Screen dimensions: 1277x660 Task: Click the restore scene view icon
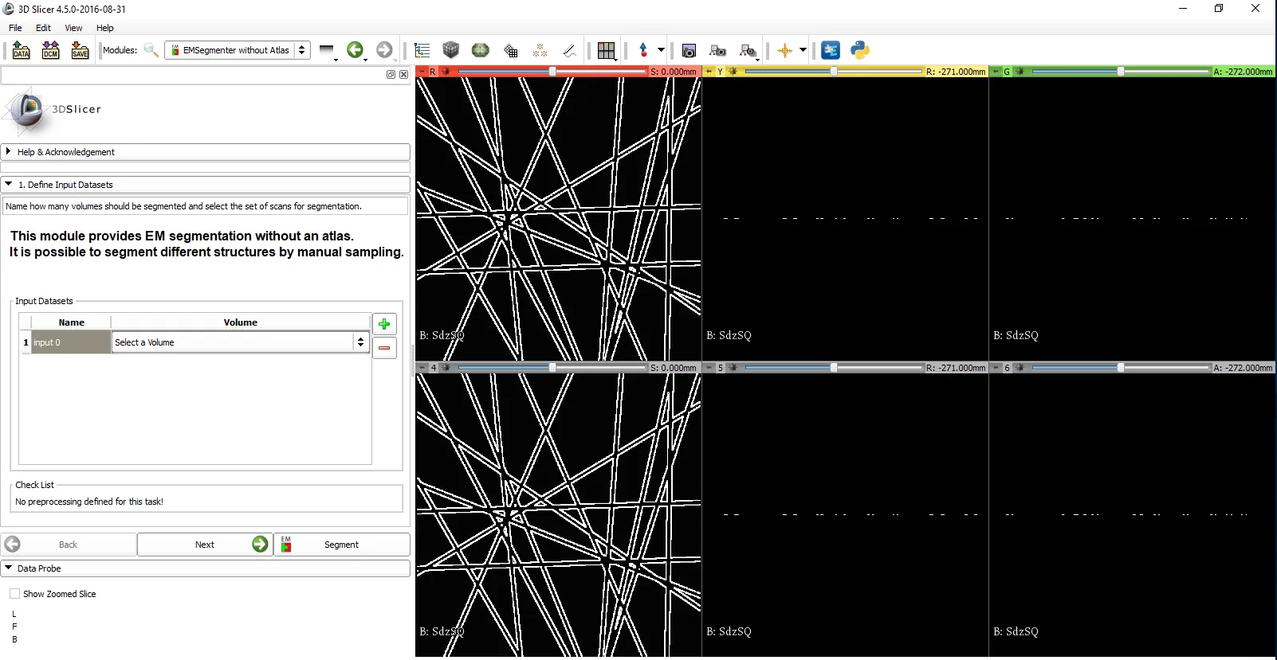point(748,50)
